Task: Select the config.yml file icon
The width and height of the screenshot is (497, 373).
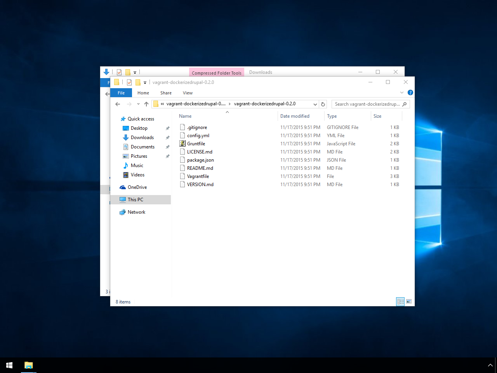Action: coord(182,135)
